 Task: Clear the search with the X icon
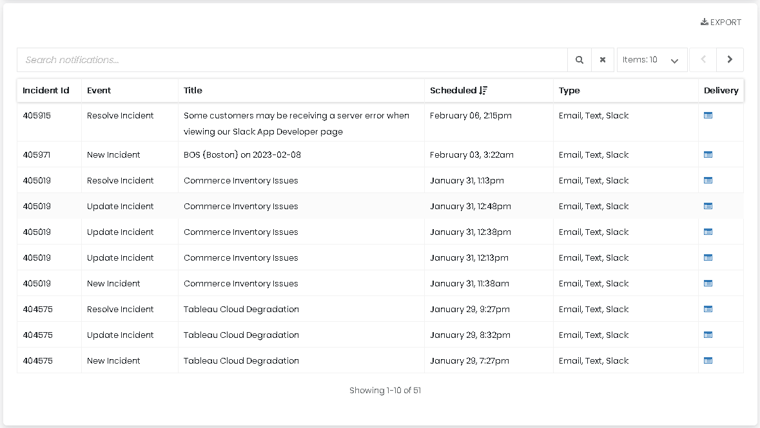(603, 60)
